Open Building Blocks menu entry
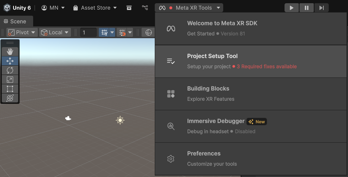The height and width of the screenshot is (177, 348). coord(251,93)
